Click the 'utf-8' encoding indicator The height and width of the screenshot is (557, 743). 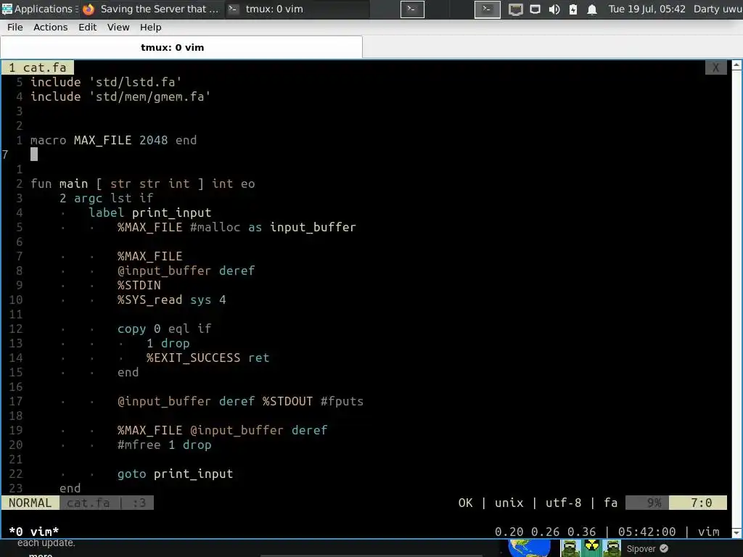point(563,503)
